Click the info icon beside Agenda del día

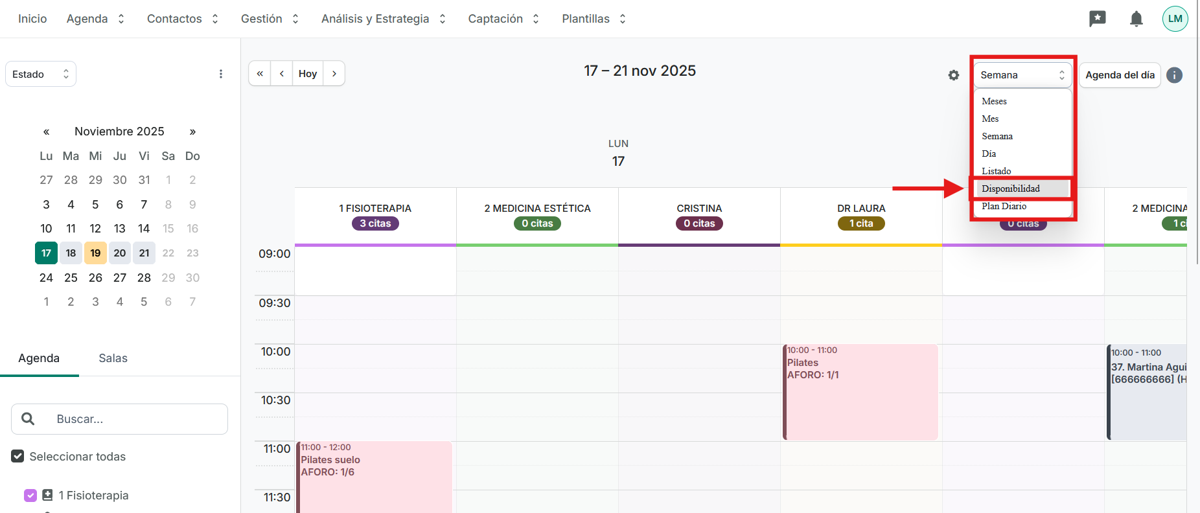(1174, 75)
